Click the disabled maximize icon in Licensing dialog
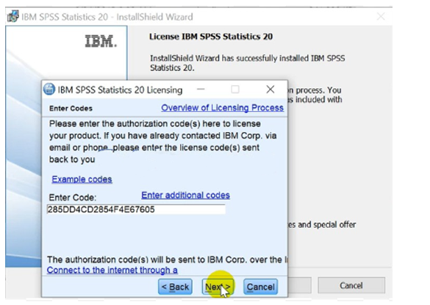 235,89
